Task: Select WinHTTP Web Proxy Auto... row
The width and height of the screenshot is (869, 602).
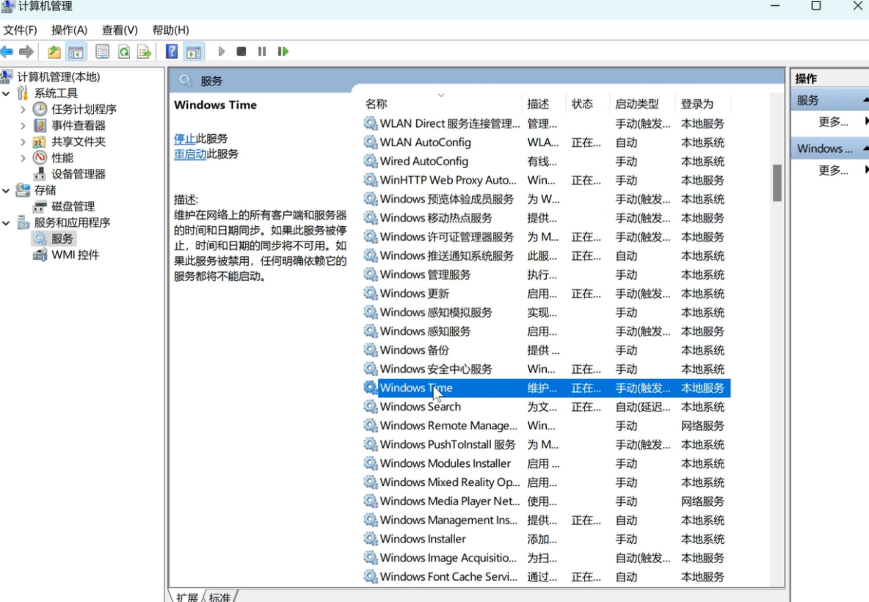Action: pos(547,180)
